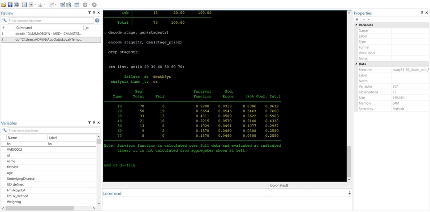Click into Filter commands here field
The image size is (430, 212).
(x=51, y=21)
